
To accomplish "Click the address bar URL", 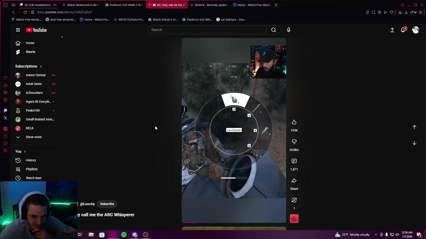I will tap(65, 12).
